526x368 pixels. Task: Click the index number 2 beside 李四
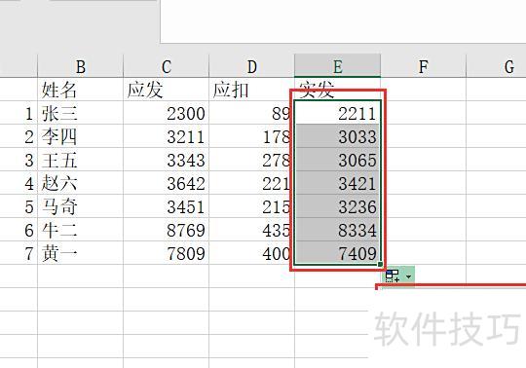pyautogui.click(x=29, y=137)
